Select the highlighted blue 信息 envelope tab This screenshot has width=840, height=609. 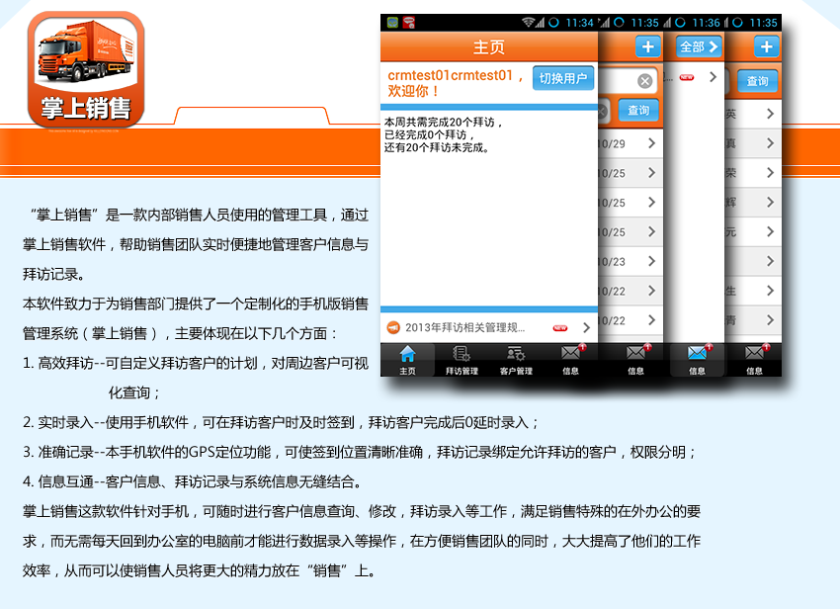(x=697, y=360)
